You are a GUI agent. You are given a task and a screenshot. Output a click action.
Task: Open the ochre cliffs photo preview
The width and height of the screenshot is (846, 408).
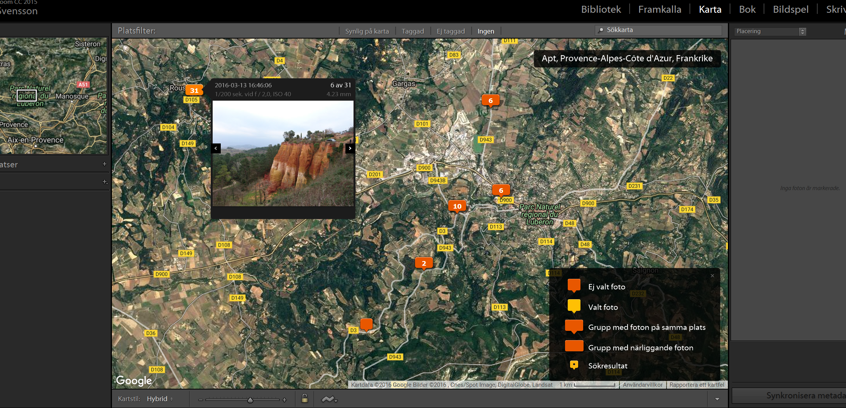283,153
